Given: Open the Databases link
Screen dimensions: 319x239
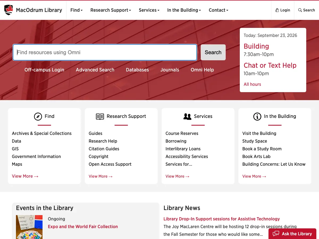Looking at the screenshot, I should [x=137, y=70].
